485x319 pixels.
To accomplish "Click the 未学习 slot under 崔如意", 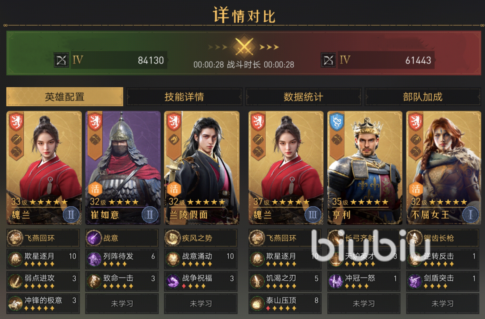I will coord(122,303).
